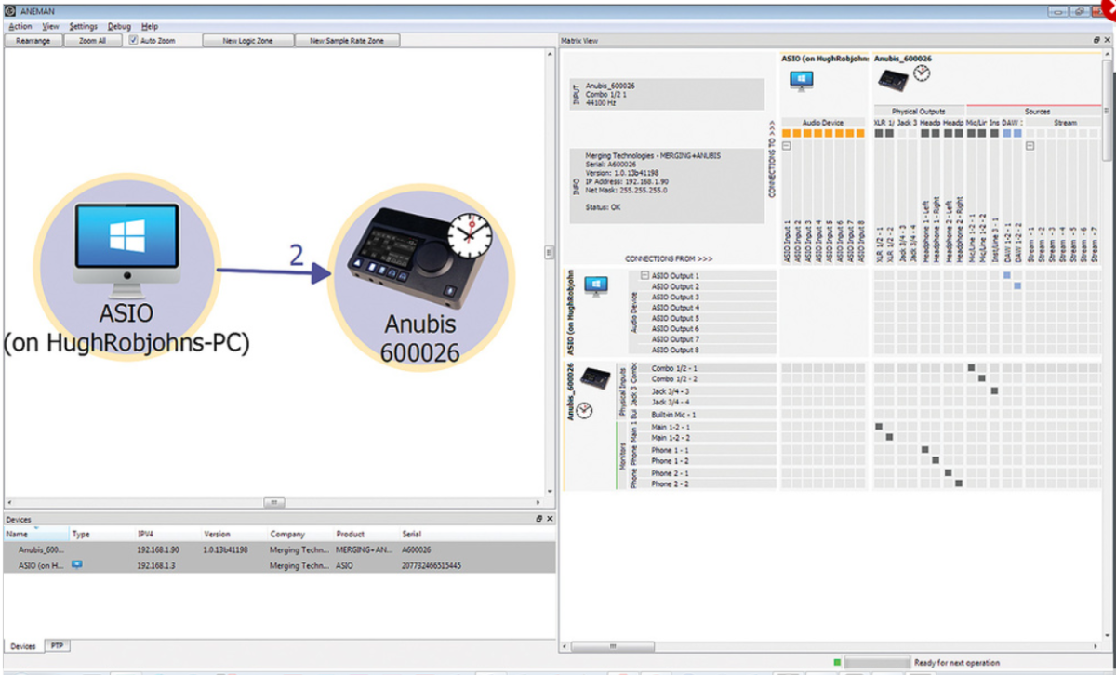The height and width of the screenshot is (675, 1116).
Task: Click the Matrix View horizontal scrollbar thumb
Action: pyautogui.click(x=613, y=646)
